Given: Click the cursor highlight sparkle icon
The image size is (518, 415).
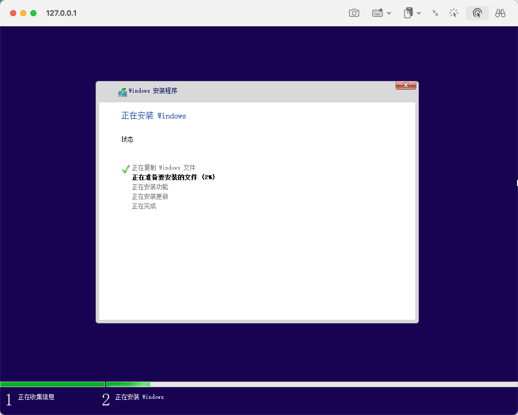Looking at the screenshot, I should point(454,13).
